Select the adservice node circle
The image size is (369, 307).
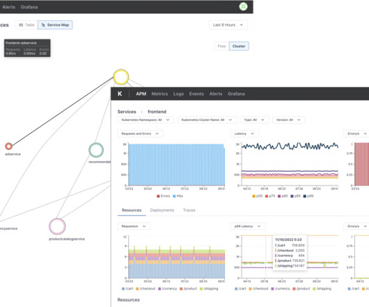point(9,147)
